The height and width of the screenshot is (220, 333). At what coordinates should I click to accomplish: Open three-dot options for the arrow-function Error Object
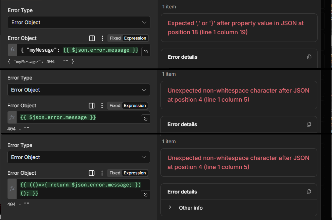[x=102, y=173]
